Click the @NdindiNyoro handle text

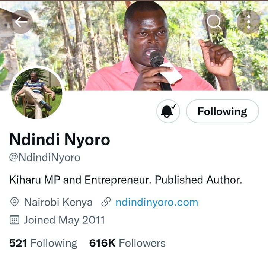(x=45, y=157)
